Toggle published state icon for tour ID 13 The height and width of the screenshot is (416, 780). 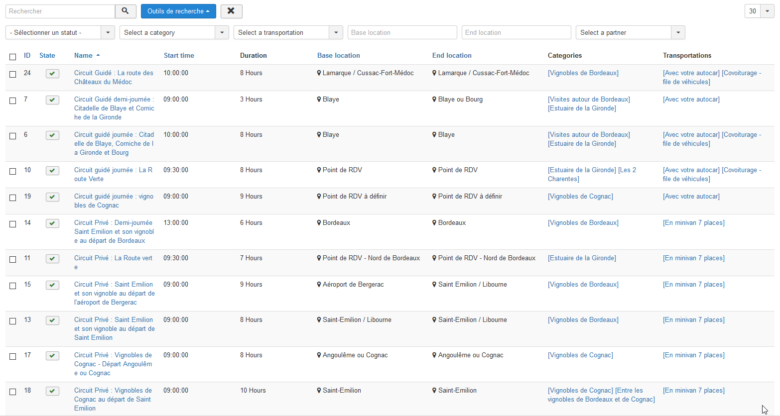[52, 320]
